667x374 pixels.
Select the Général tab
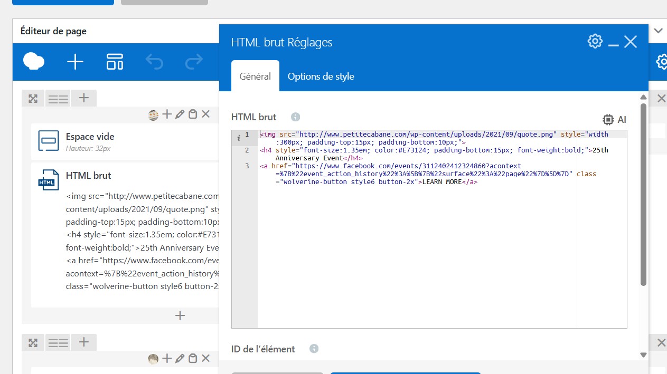(x=255, y=76)
